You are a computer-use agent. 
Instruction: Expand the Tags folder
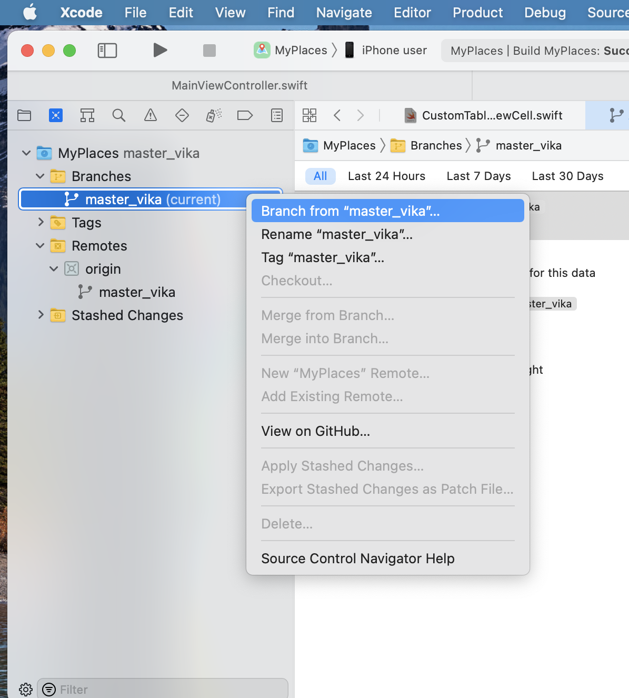tap(41, 223)
